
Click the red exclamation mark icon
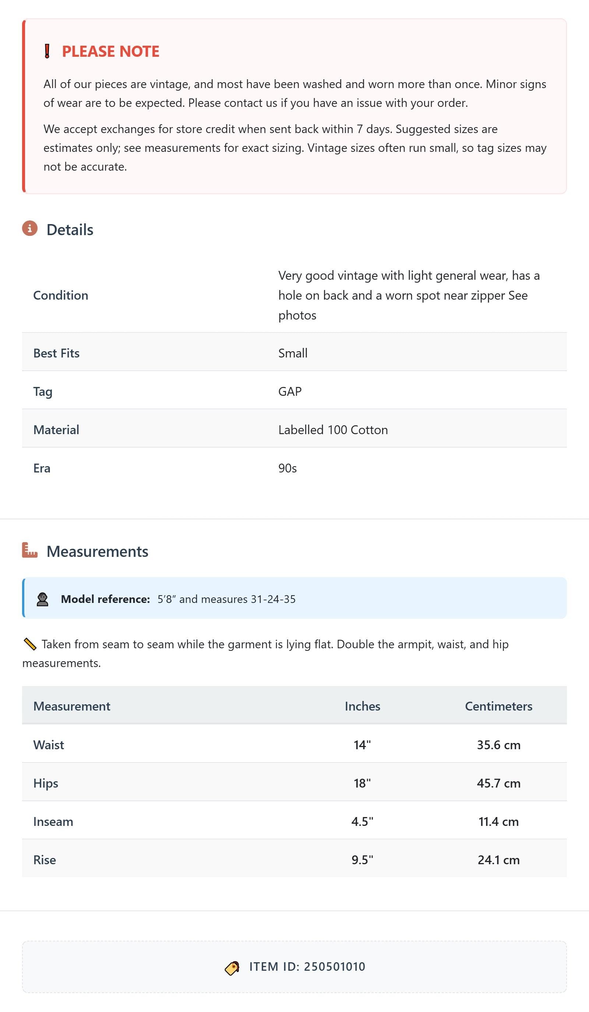[47, 51]
